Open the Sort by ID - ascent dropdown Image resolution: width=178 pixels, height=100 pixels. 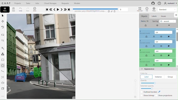168,21
